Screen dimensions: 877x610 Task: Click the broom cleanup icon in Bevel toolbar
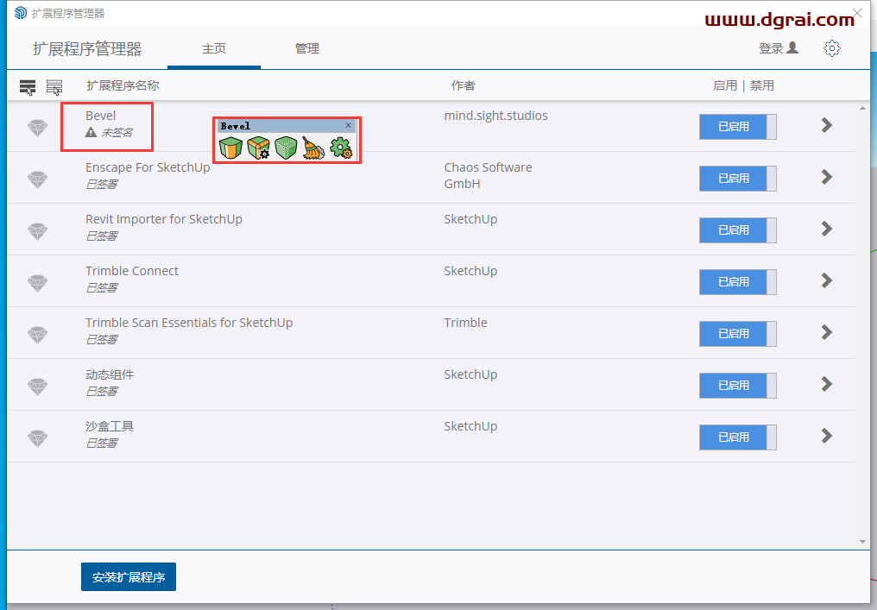[x=313, y=148]
